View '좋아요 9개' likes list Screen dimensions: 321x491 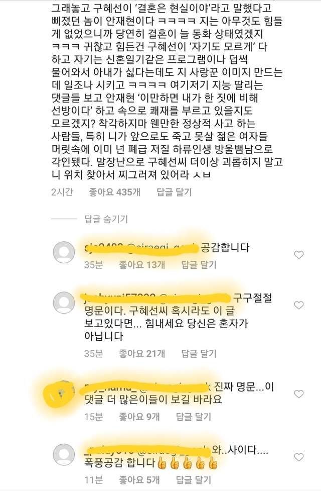click(139, 417)
